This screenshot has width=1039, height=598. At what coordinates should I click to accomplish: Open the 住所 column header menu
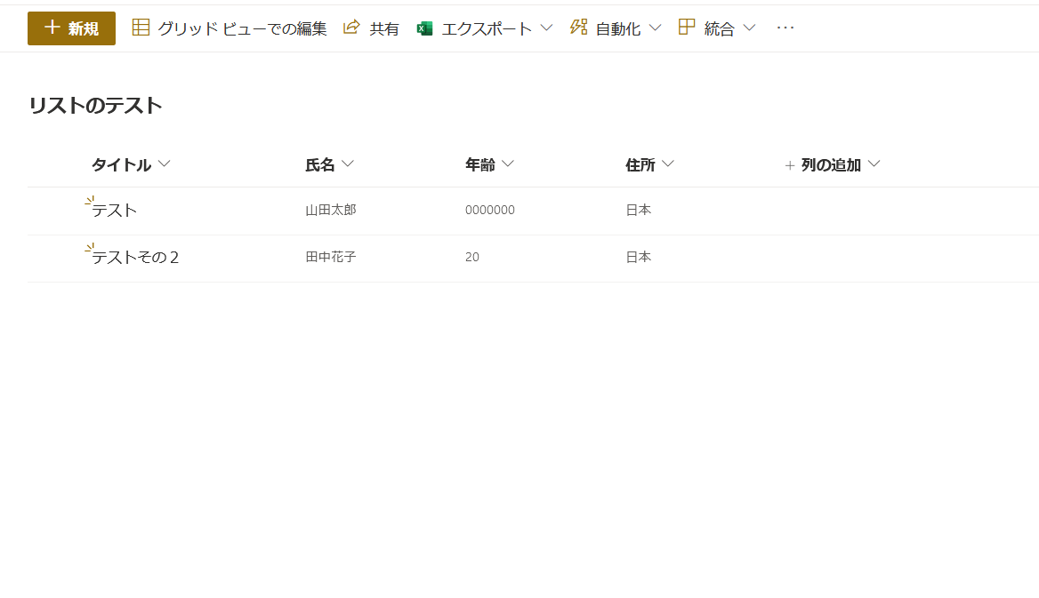[668, 163]
